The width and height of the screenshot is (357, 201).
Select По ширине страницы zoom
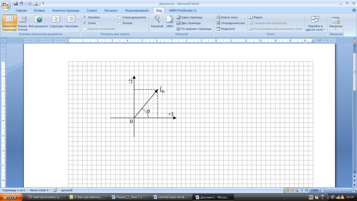click(194, 29)
